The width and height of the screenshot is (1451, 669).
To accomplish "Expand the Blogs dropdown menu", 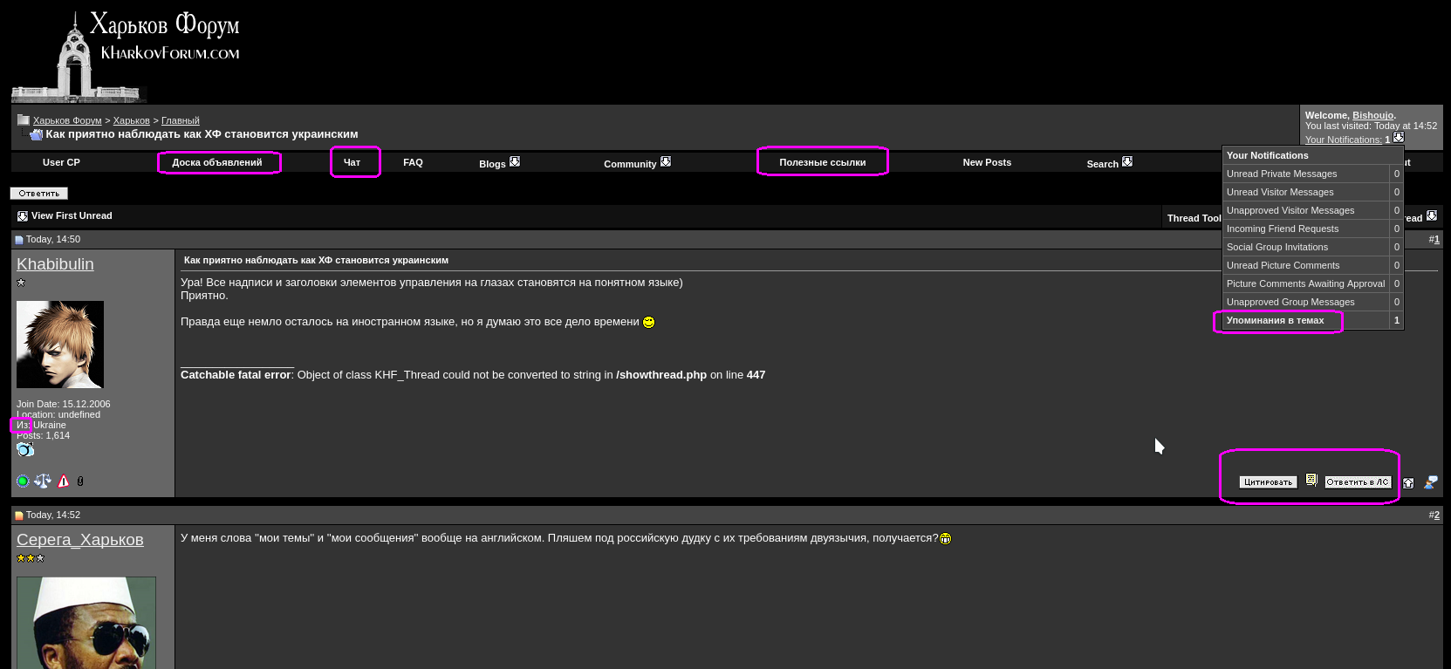I will pyautogui.click(x=515, y=161).
